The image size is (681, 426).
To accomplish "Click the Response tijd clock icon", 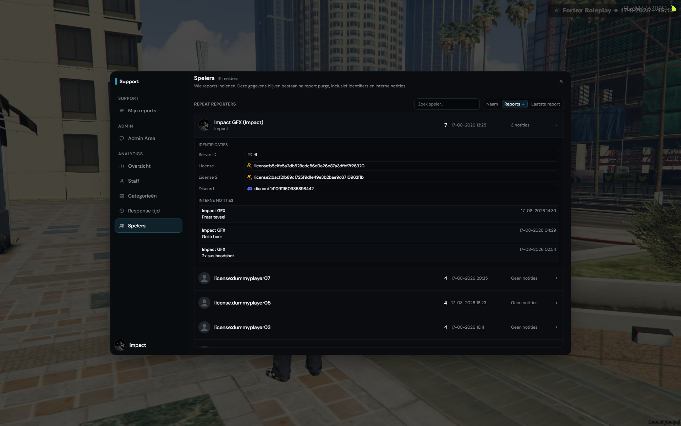I will [x=122, y=211].
